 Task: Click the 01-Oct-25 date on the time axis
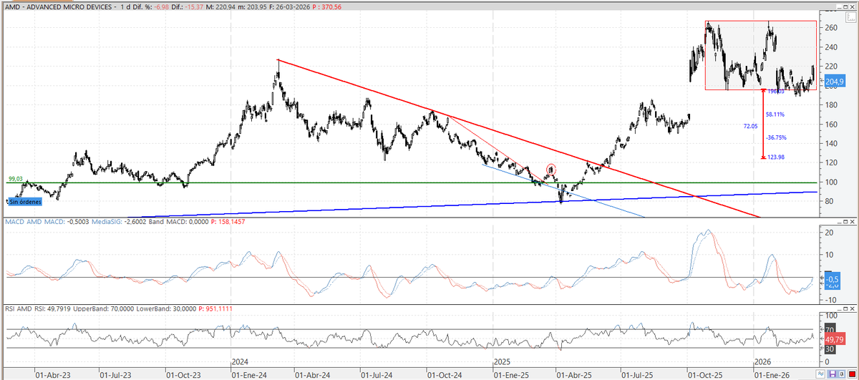[705, 374]
